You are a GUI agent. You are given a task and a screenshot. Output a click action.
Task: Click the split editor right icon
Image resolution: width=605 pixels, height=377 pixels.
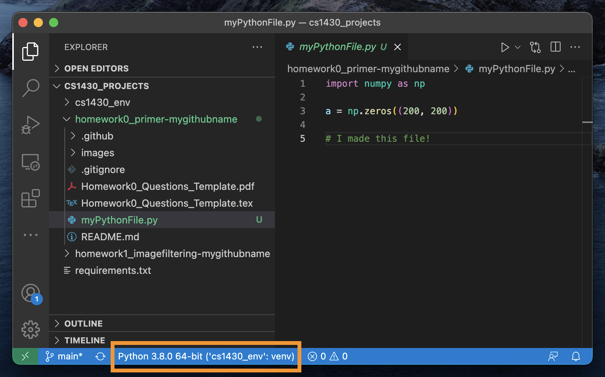click(555, 47)
